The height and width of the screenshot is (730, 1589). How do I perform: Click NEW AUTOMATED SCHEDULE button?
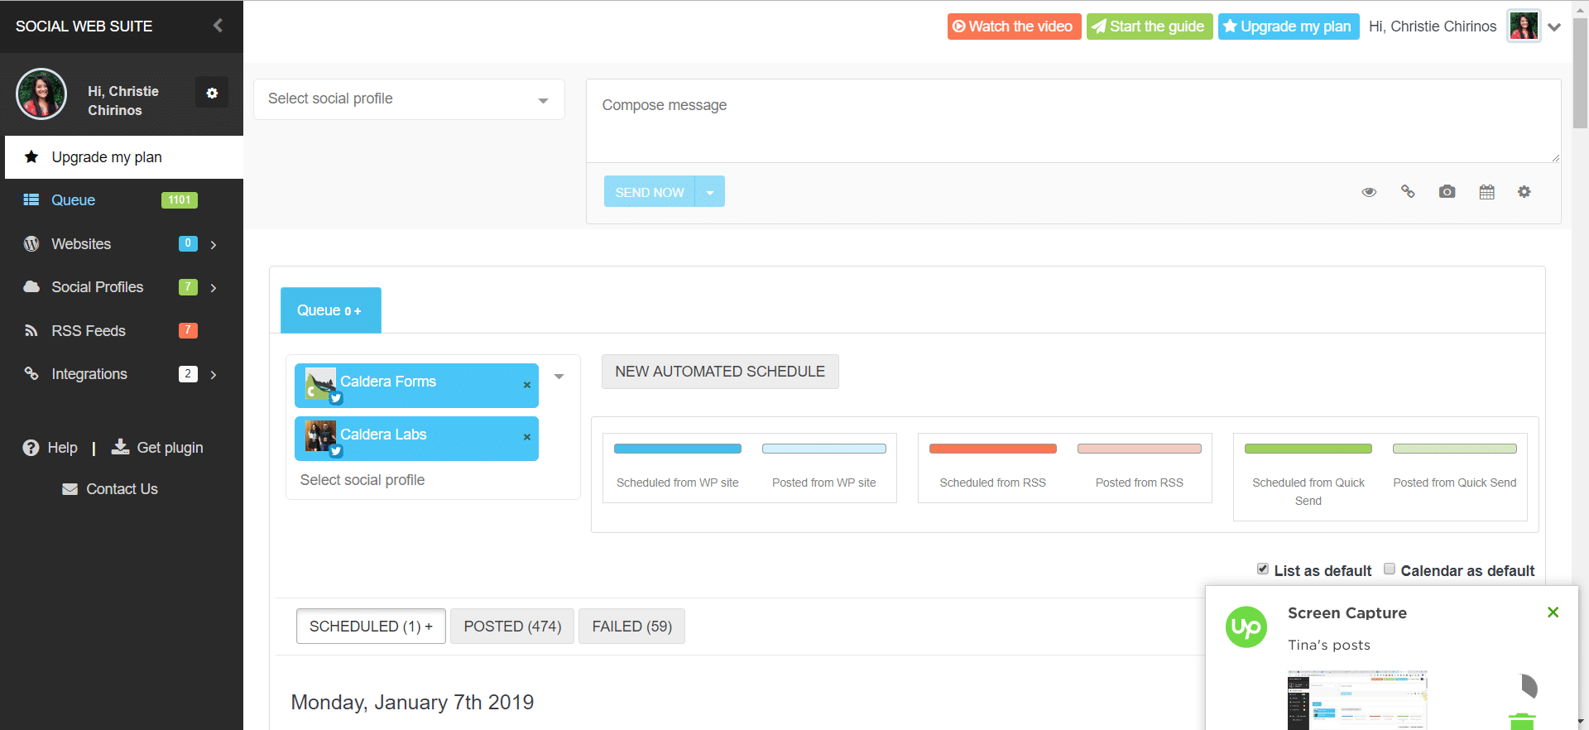720,372
